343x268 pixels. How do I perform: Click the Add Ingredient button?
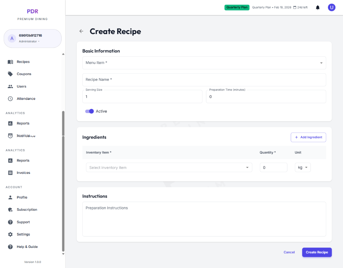pos(308,137)
